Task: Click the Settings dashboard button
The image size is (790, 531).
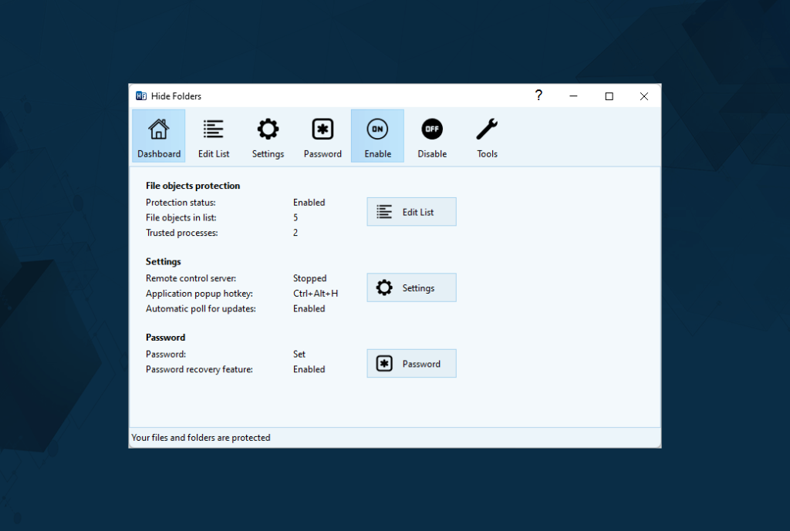Action: coord(412,288)
